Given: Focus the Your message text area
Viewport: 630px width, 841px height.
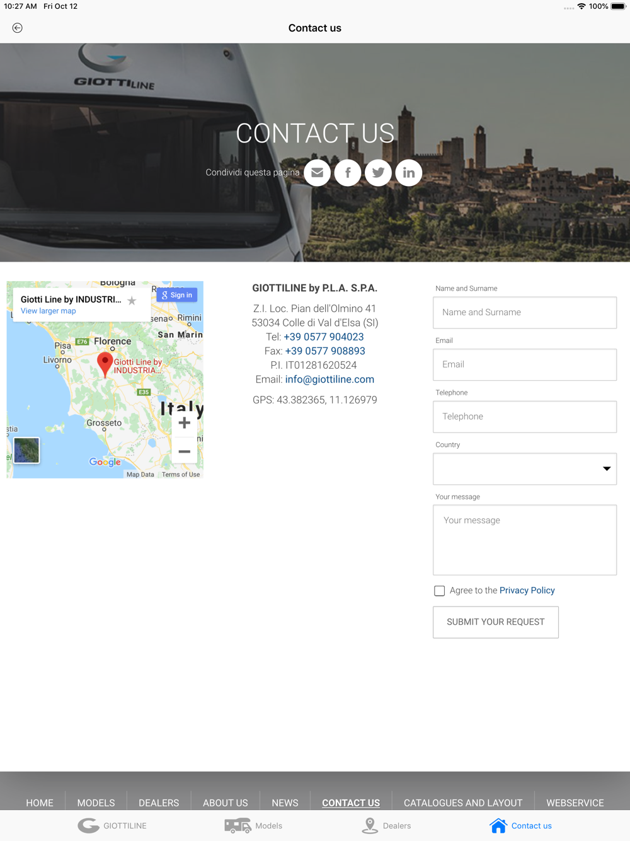Looking at the screenshot, I should click(525, 540).
